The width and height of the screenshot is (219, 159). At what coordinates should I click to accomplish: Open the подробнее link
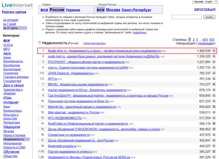pos(139,33)
